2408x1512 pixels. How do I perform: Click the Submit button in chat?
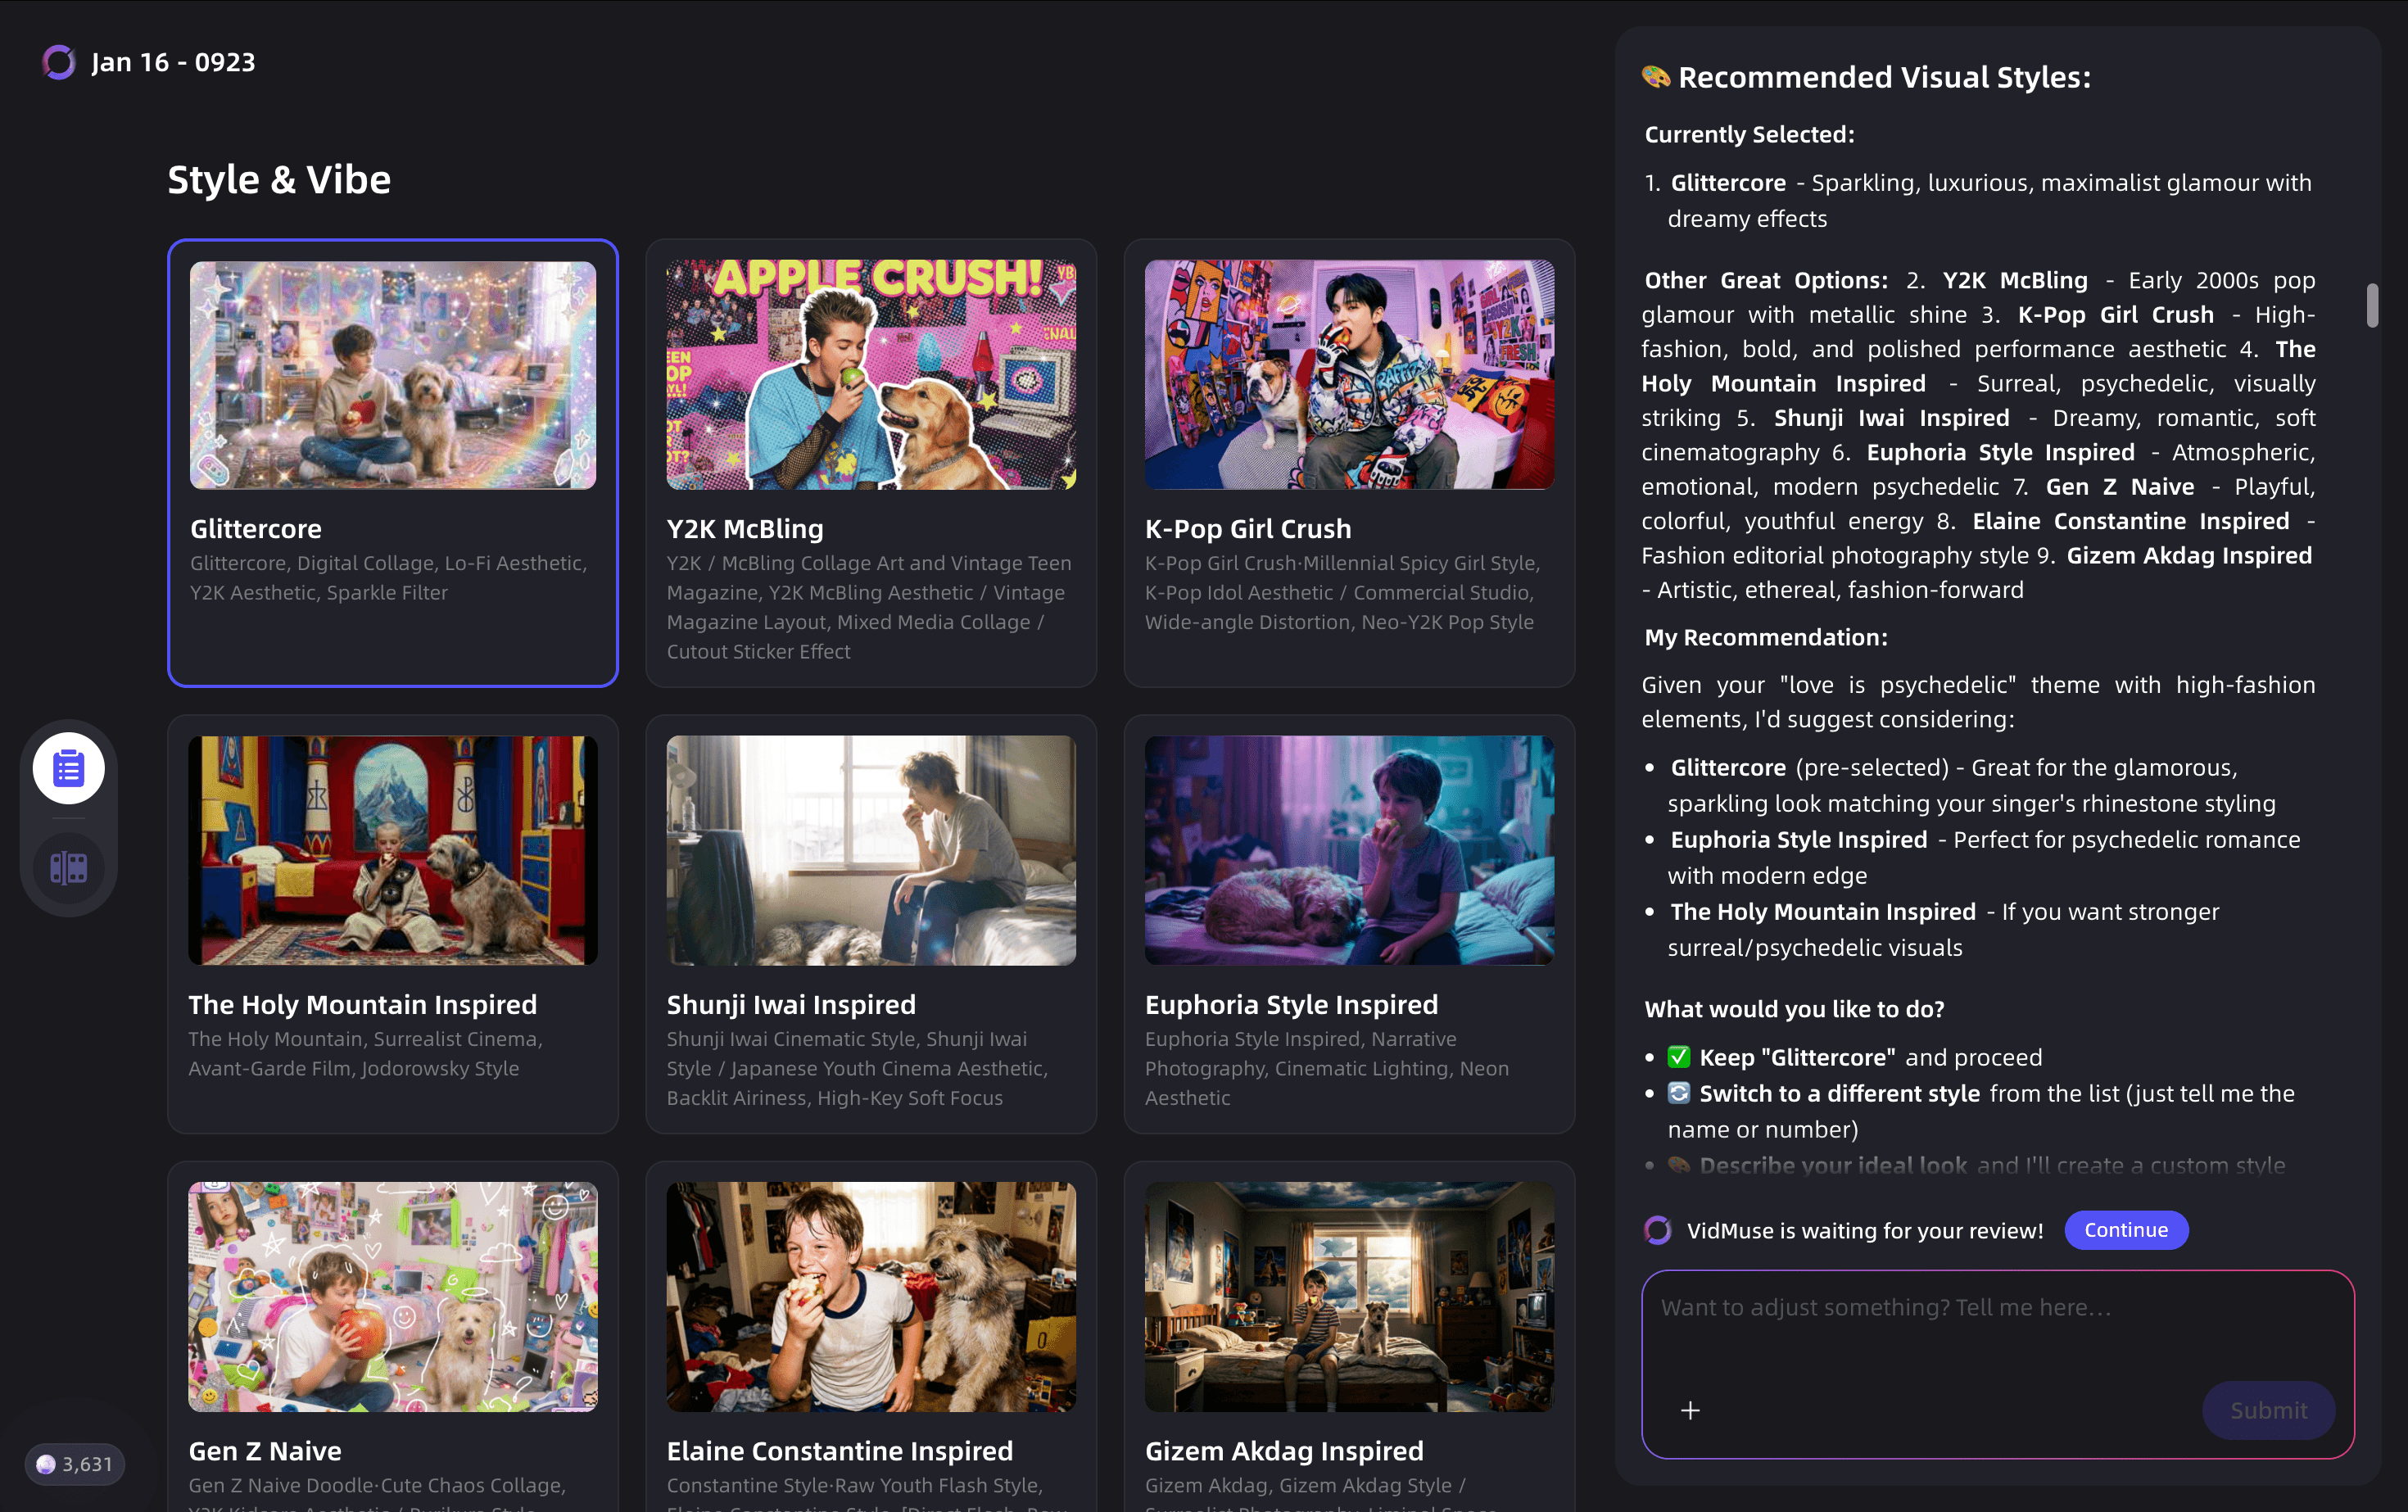2268,1410
